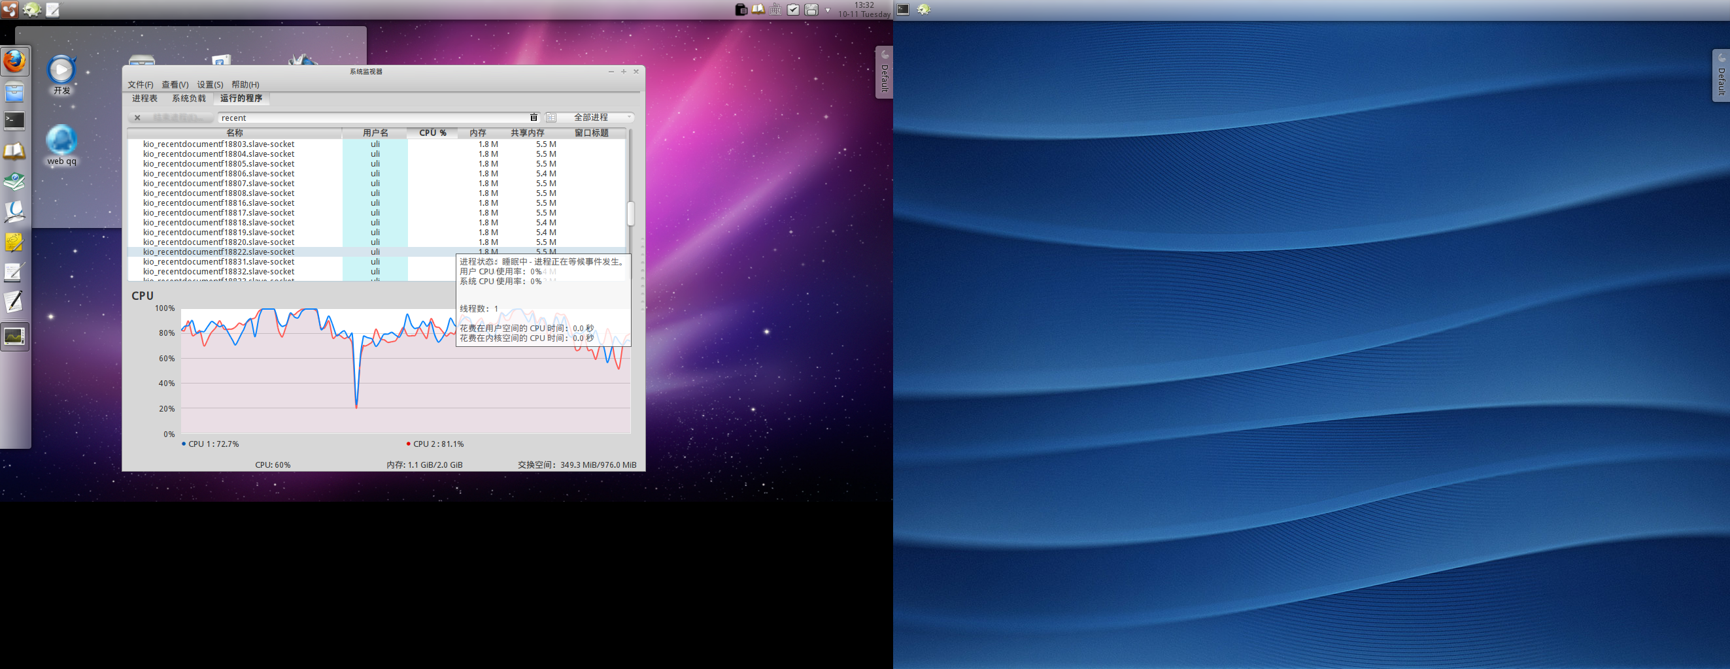Open the 查看(V) menu

tap(175, 84)
